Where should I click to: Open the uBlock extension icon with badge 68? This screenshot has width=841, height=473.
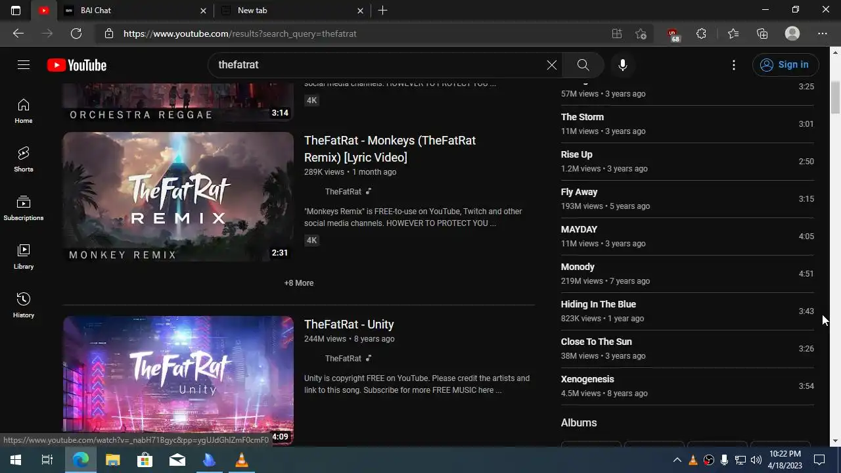pyautogui.click(x=673, y=34)
